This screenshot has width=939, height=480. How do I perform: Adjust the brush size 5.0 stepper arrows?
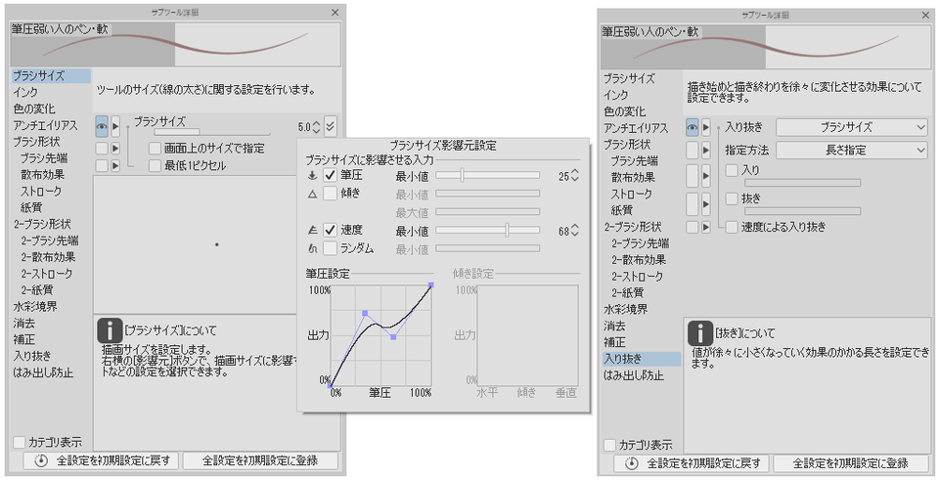[x=316, y=127]
